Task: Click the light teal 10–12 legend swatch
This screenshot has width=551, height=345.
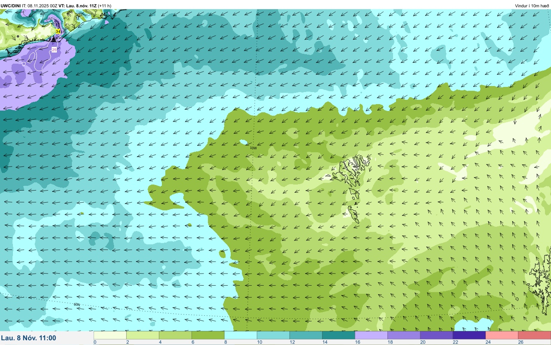Action: 273,335
